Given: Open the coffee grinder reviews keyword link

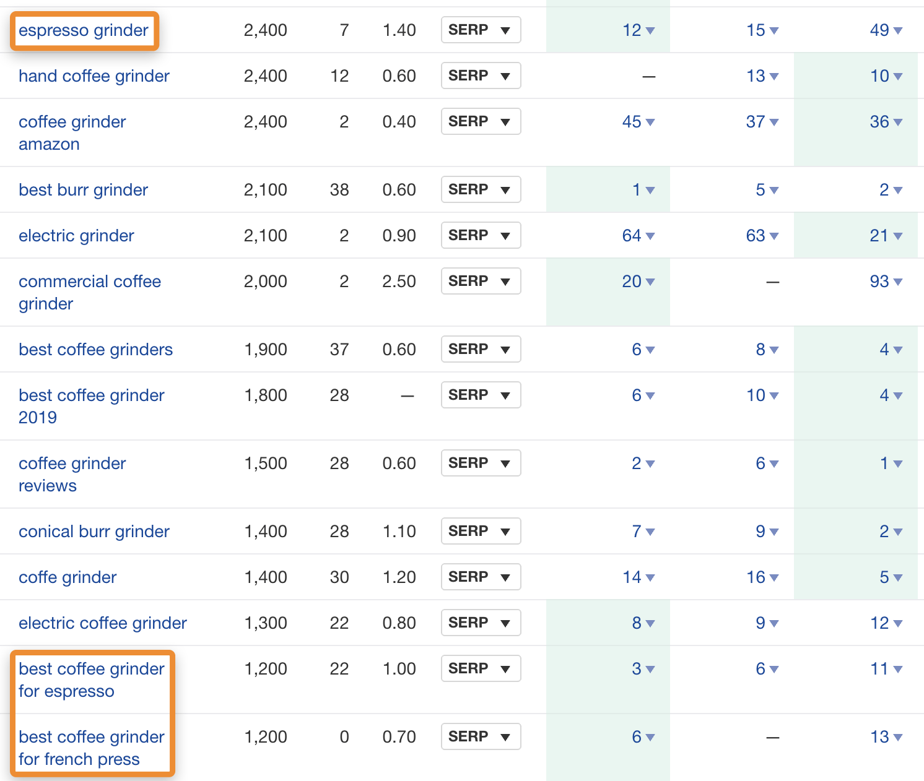Looking at the screenshot, I should click(x=72, y=474).
